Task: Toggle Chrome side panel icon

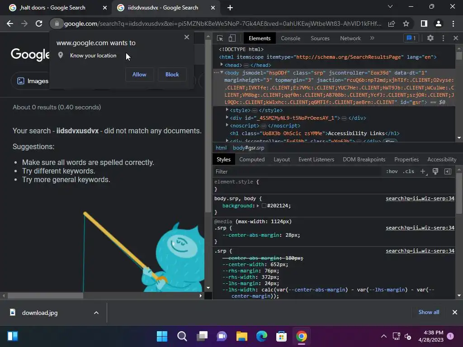Action: click(x=424, y=23)
